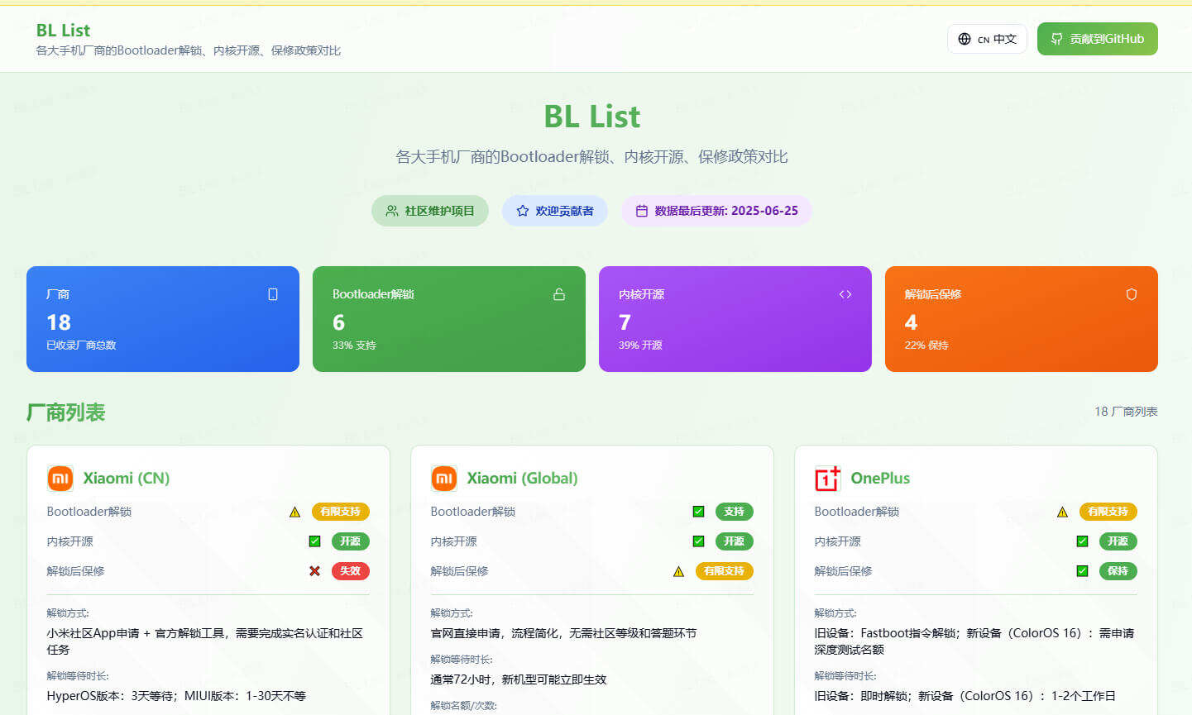Expand the OnePlus card details
Image resolution: width=1192 pixels, height=715 pixels.
click(x=975, y=478)
